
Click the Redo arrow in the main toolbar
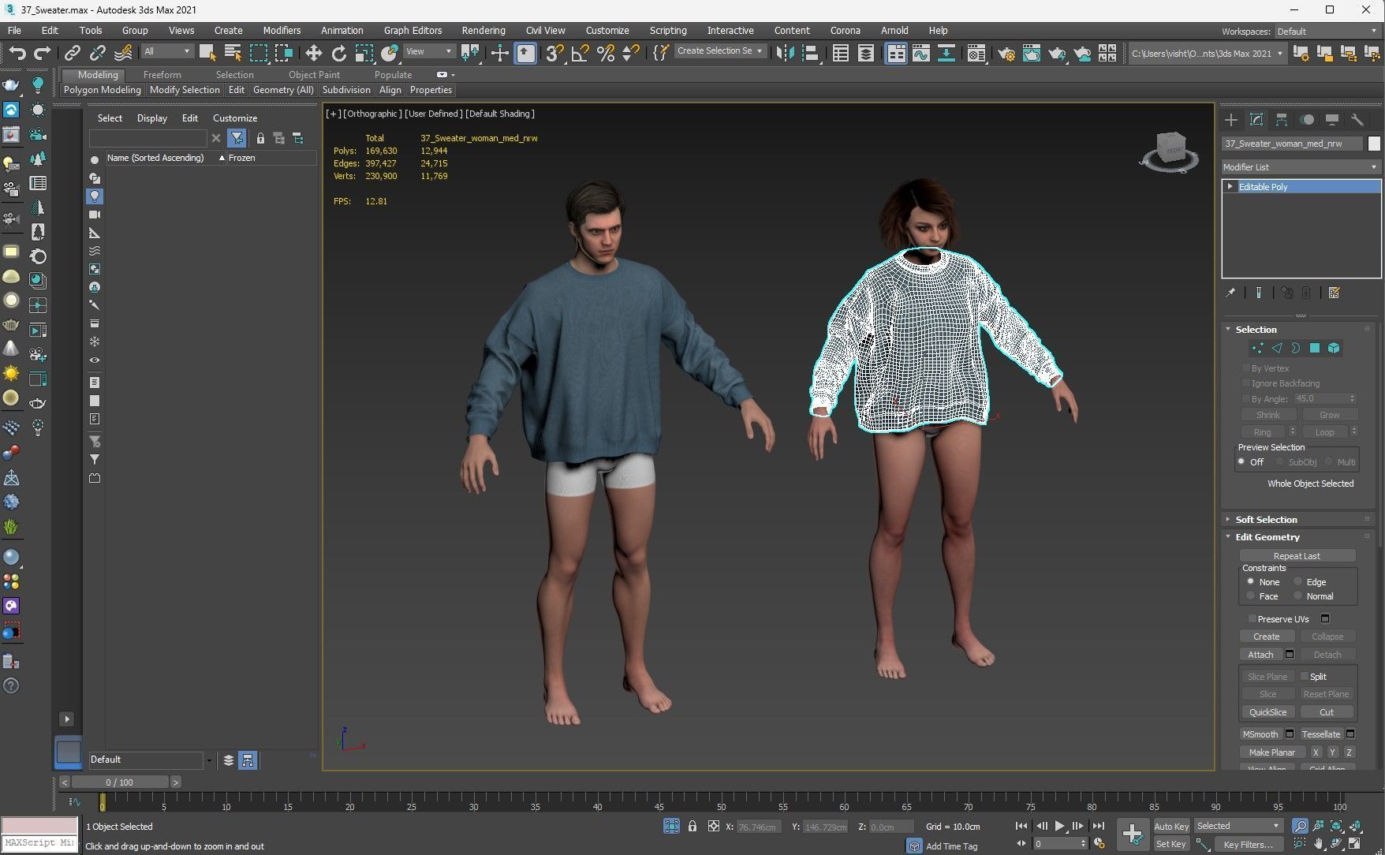tap(43, 53)
